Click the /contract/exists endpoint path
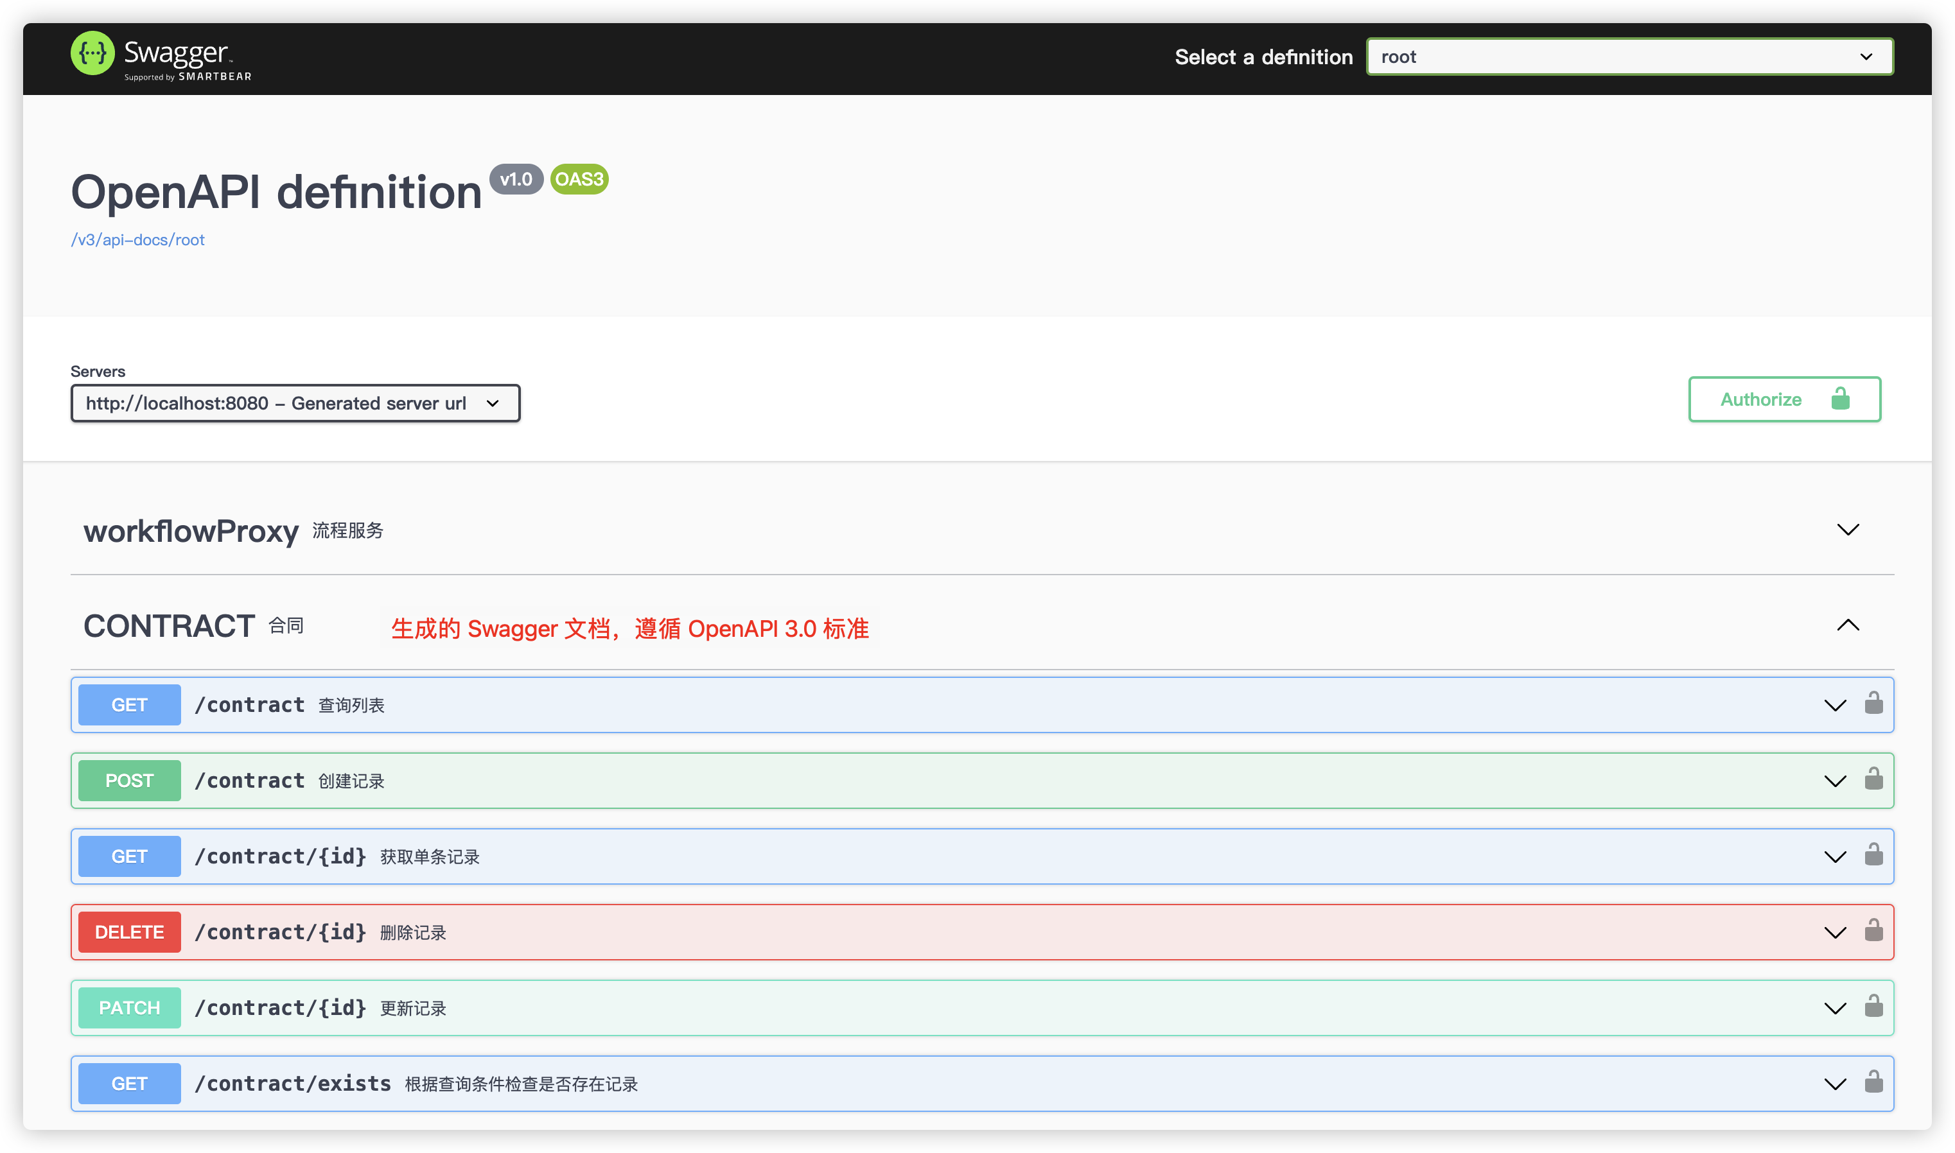The height and width of the screenshot is (1153, 1955). point(293,1084)
